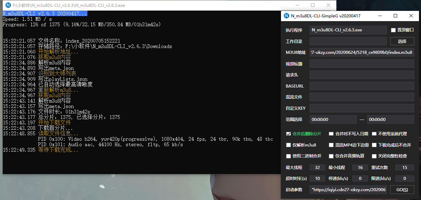Click the range start time field
Screen dimensions: 421x200
[333, 119]
